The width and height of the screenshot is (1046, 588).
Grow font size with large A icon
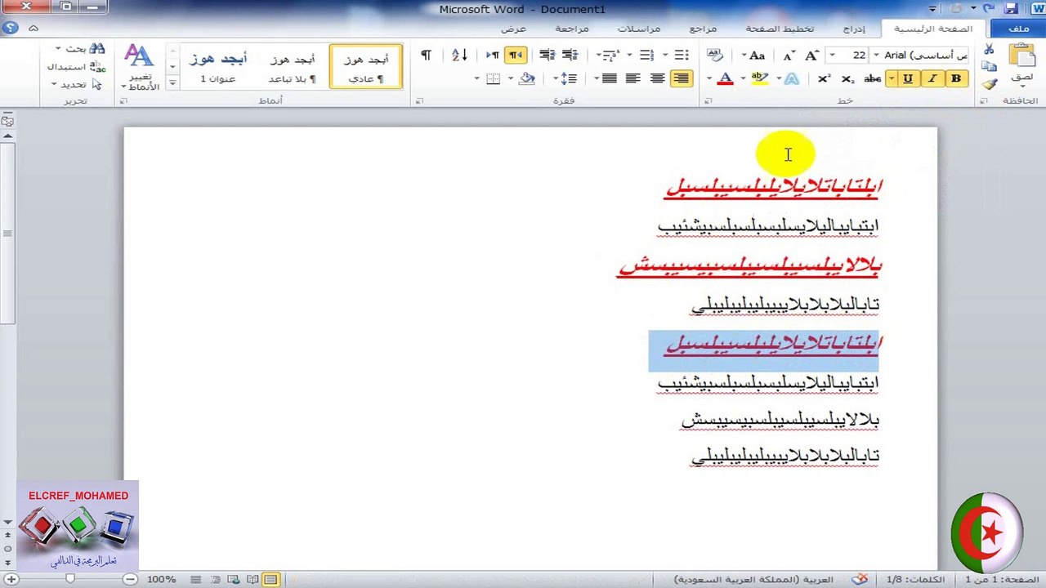point(811,55)
